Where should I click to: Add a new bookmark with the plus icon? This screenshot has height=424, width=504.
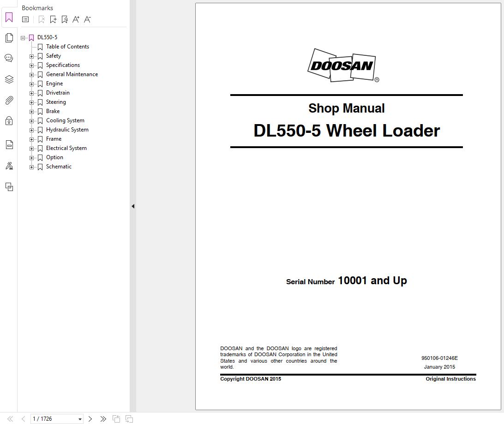[53, 19]
